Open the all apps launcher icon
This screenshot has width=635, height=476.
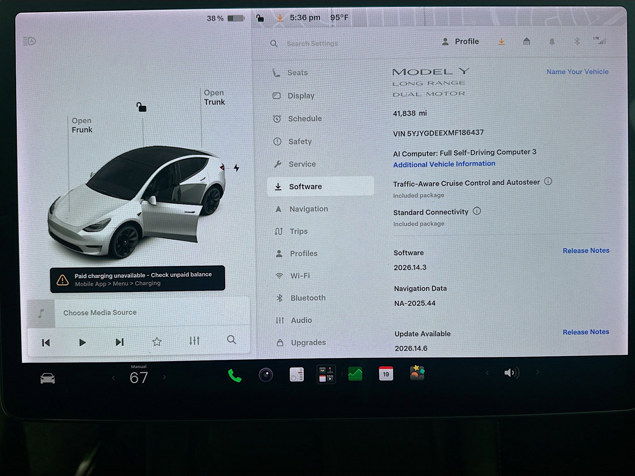(x=326, y=374)
